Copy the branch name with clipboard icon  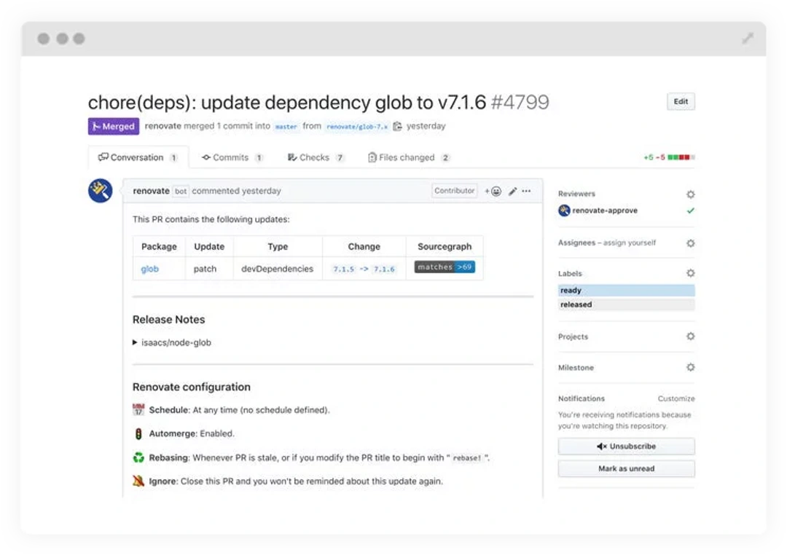pyautogui.click(x=397, y=127)
